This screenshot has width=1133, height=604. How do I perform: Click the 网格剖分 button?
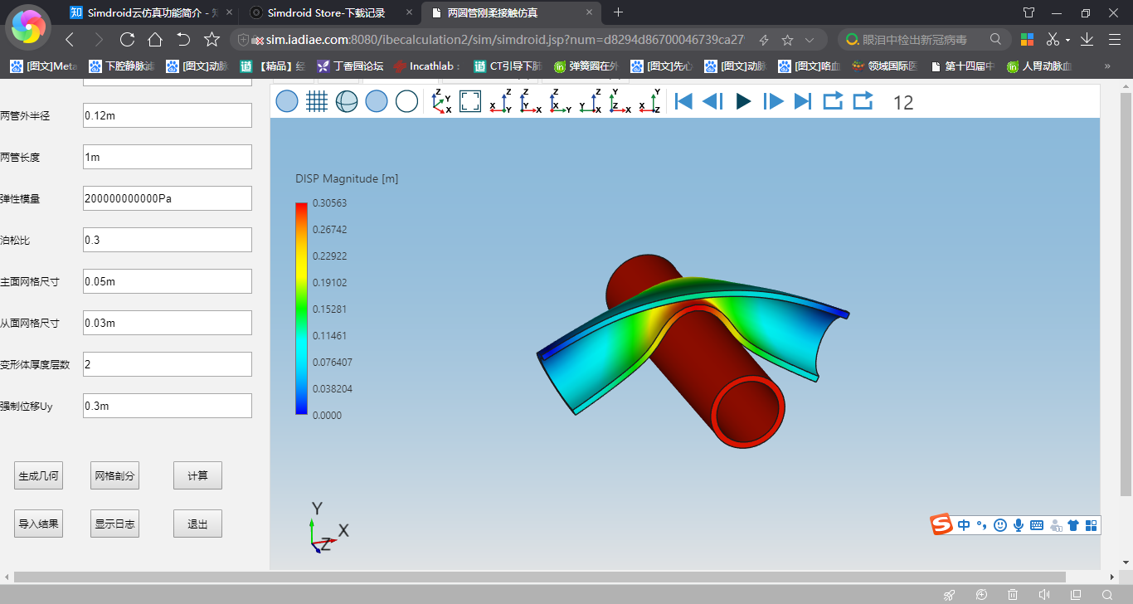(x=115, y=476)
